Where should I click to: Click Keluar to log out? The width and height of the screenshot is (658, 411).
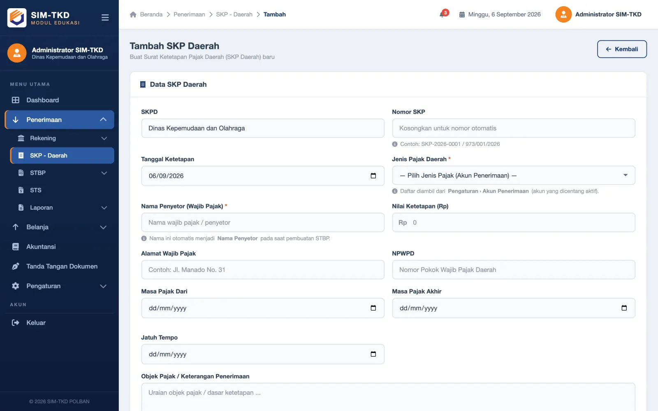[x=59, y=323]
